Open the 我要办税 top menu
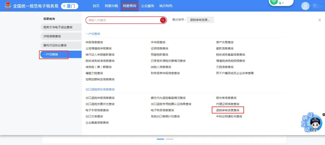The height and width of the screenshot is (145, 325). pos(111,6)
